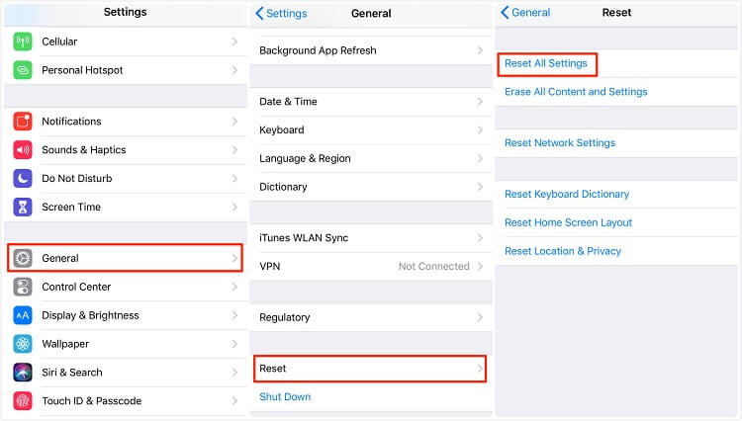Tap the Siri & Search icon
The image size is (742, 421).
(23, 373)
